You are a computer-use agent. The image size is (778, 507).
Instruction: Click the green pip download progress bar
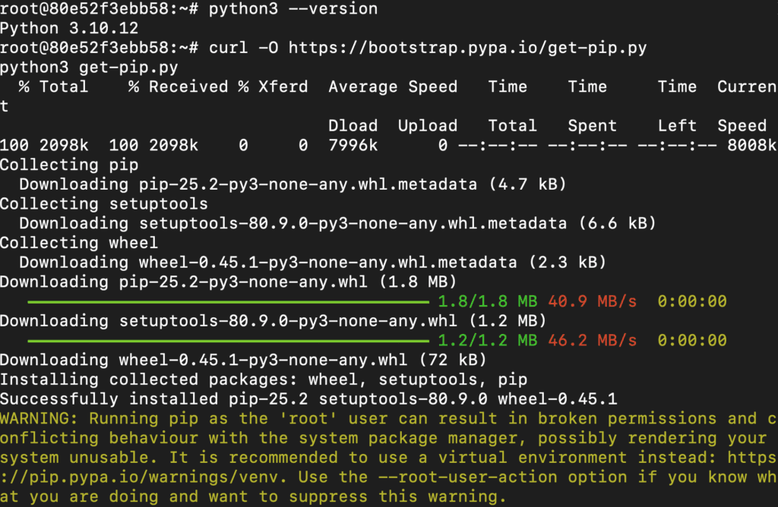click(x=228, y=301)
